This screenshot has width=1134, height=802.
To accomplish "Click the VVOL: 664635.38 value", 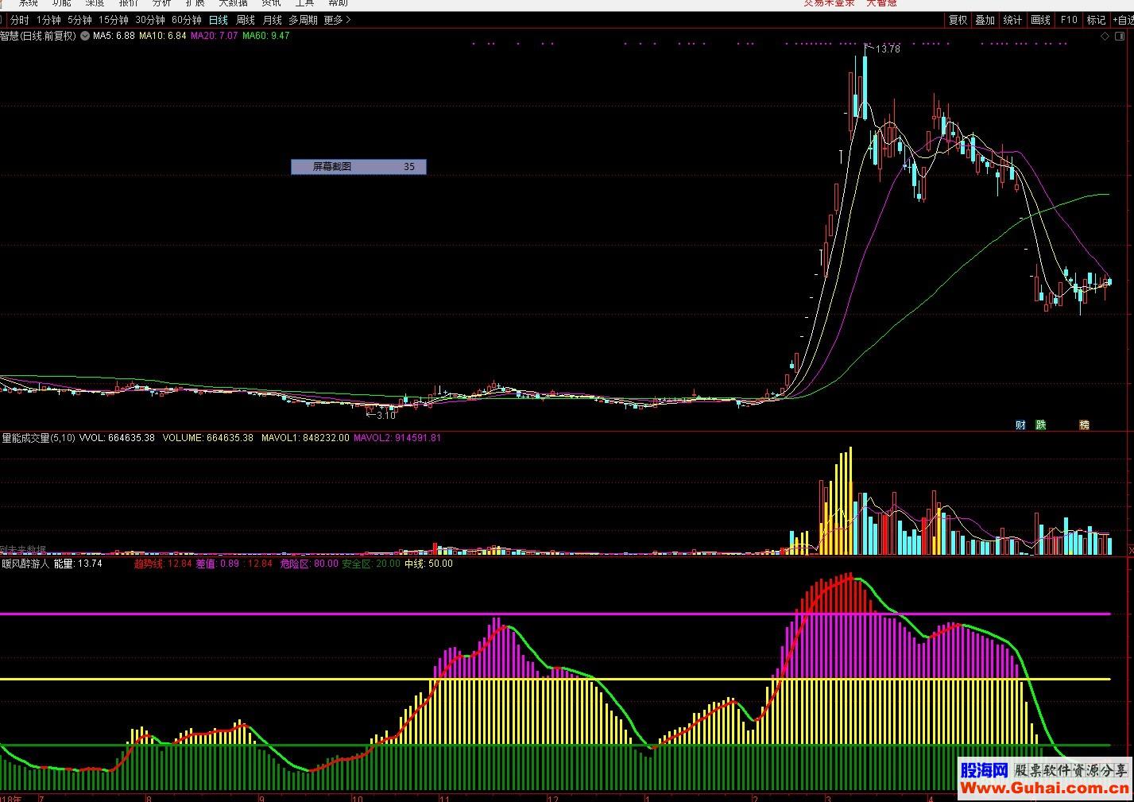I will [117, 438].
